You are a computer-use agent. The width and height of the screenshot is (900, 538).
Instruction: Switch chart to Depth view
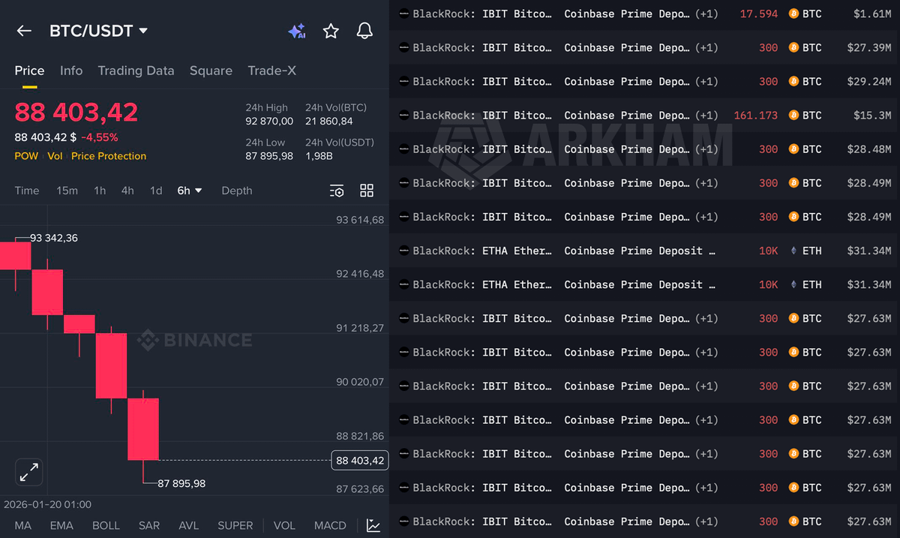[236, 191]
